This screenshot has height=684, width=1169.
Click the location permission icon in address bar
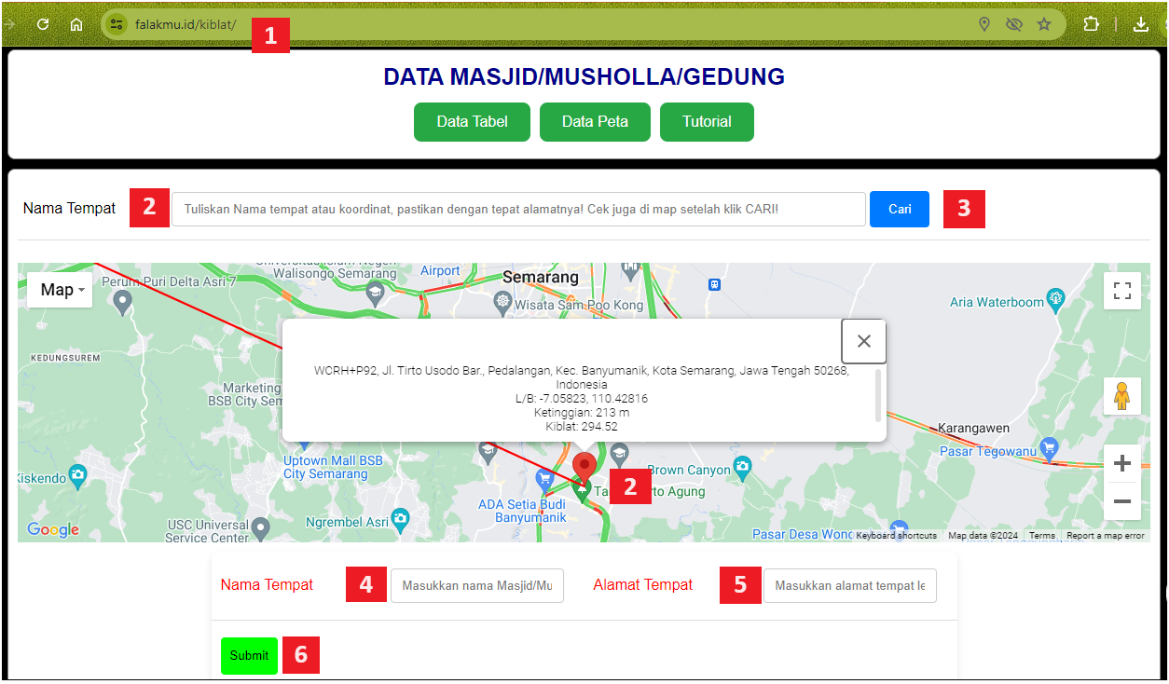[984, 25]
